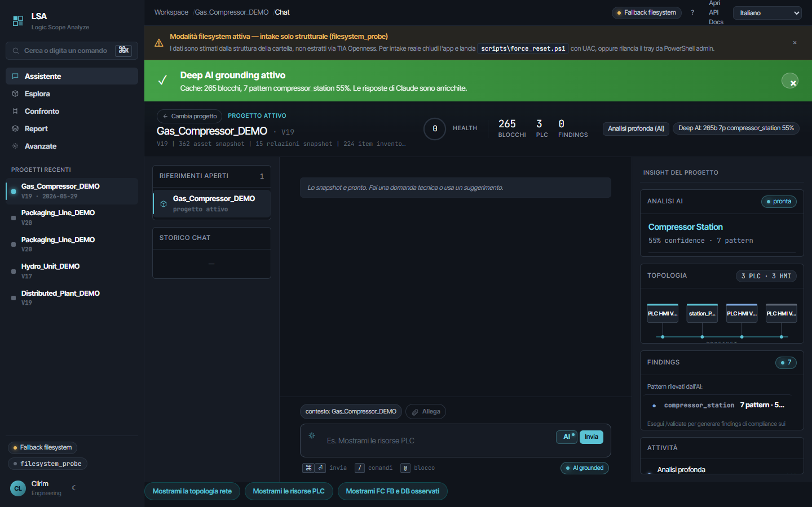Click the cube icon beside Gas_Compressor_DEMO reference
The width and height of the screenshot is (812, 507).
point(164,204)
